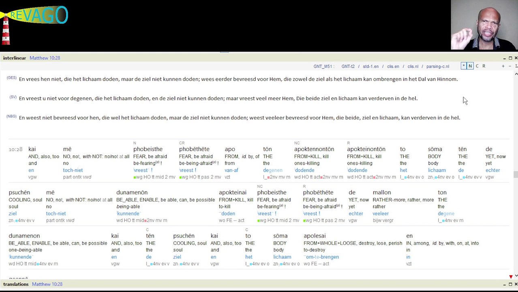518x292 pixels.
Task: Click the Greek word mallon
Action: click(382, 193)
